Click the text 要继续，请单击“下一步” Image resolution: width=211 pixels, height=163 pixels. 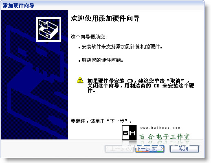[x=101, y=121]
